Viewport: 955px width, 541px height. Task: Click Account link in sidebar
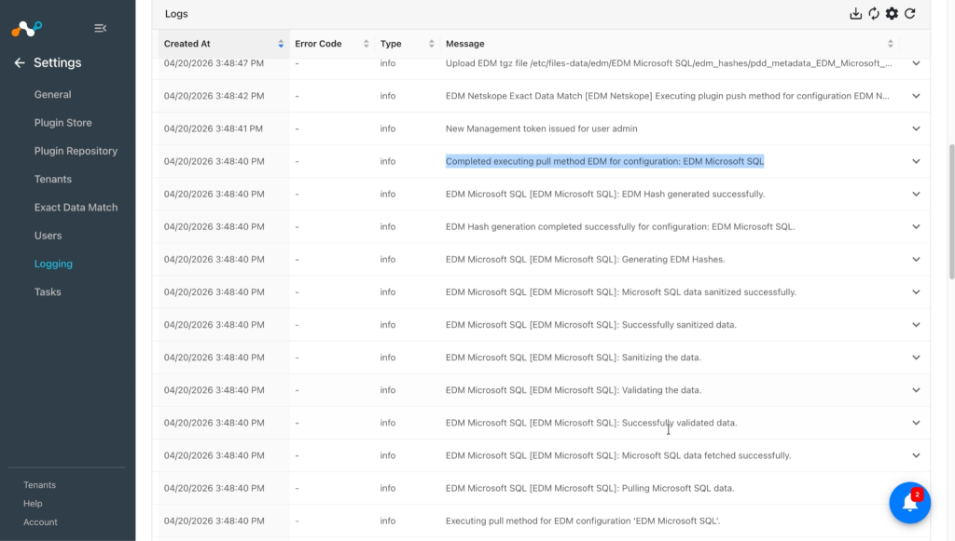point(40,522)
